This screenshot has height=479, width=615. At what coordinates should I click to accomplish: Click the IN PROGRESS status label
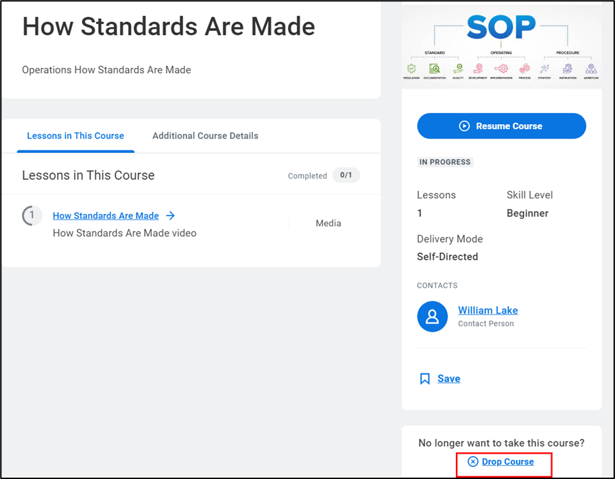pyautogui.click(x=445, y=163)
